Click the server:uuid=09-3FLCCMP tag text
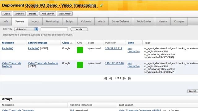This screenshot has height=111, width=198. [x=159, y=72]
